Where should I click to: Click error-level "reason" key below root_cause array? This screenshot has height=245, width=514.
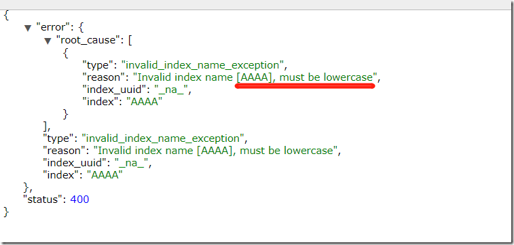tap(65, 151)
